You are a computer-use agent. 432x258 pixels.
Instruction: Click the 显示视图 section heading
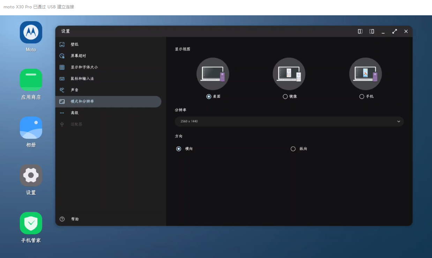pyautogui.click(x=183, y=49)
